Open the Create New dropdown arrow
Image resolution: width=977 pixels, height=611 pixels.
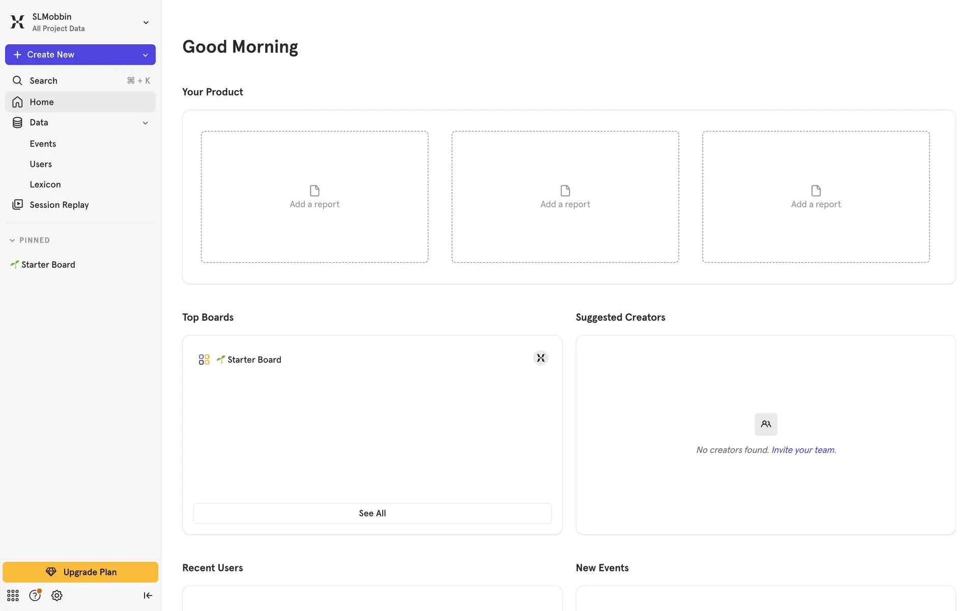click(x=146, y=55)
